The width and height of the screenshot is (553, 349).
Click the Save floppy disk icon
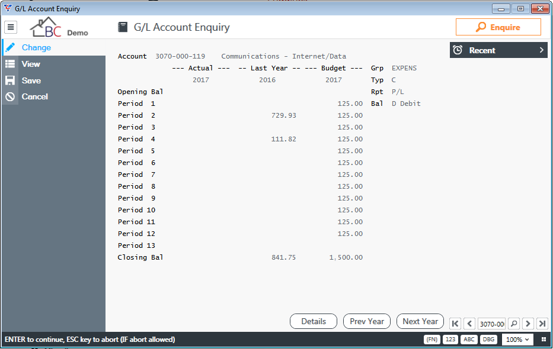pyautogui.click(x=10, y=80)
